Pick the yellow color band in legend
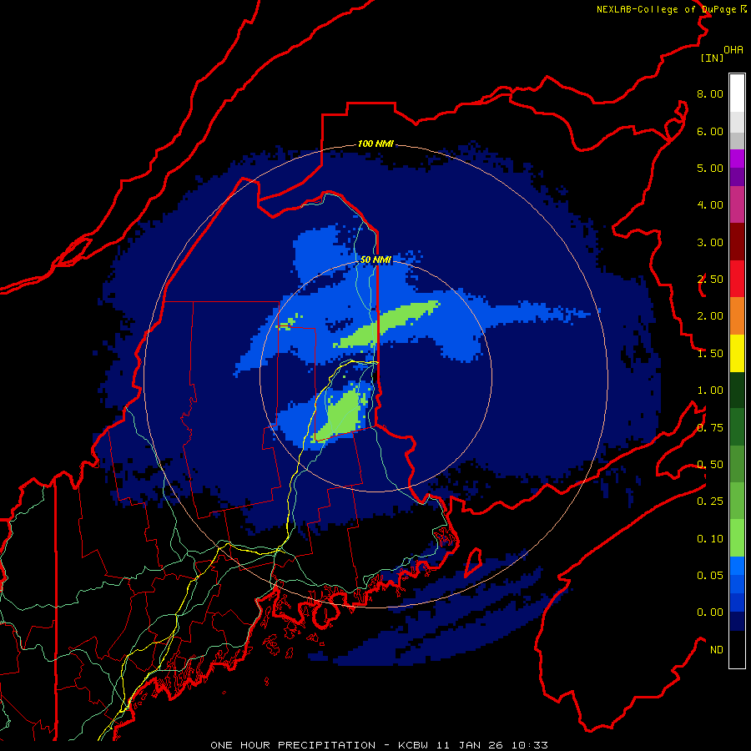 point(737,354)
